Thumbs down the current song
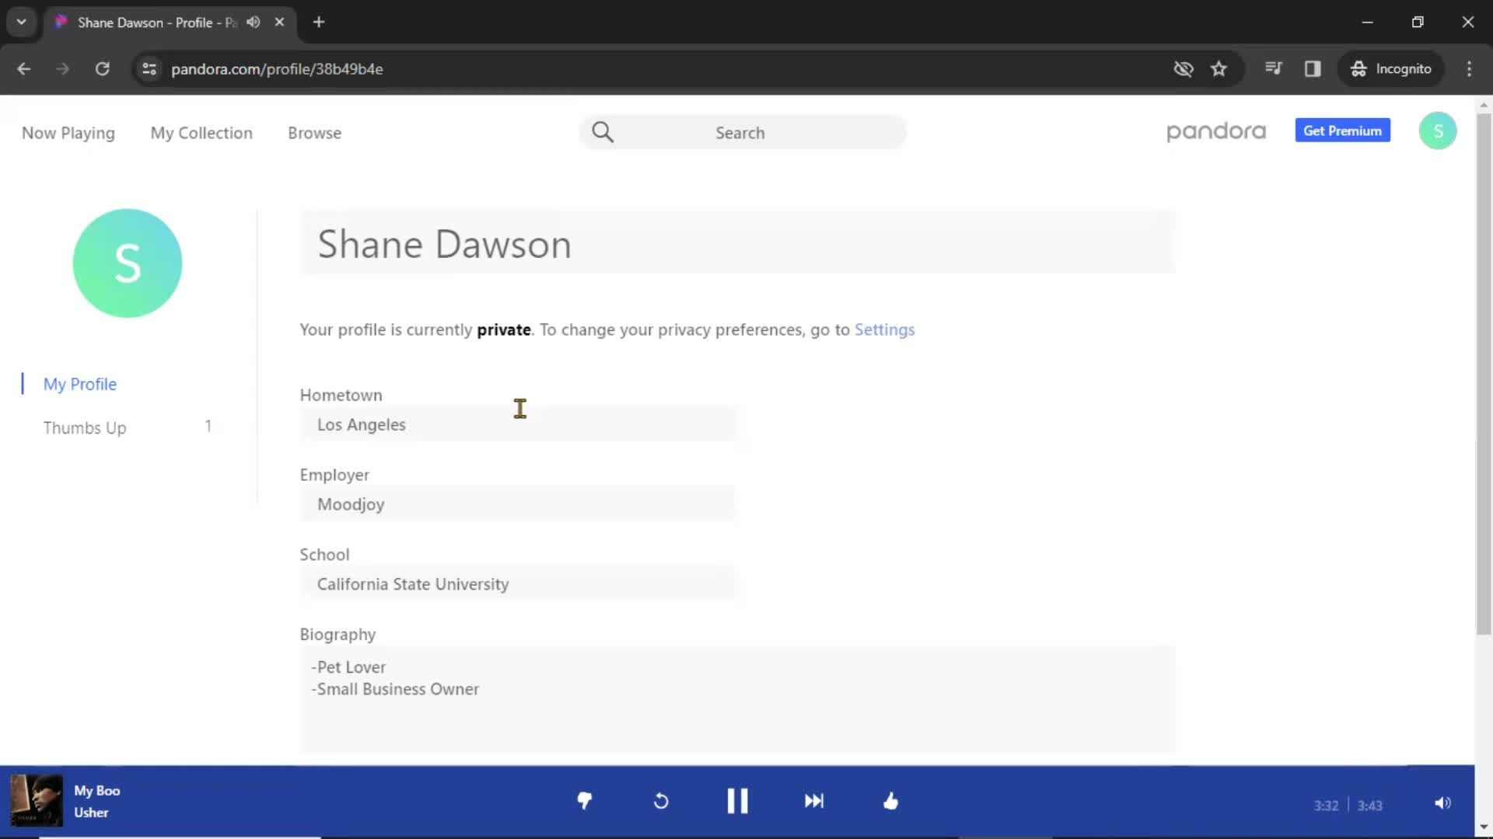This screenshot has width=1493, height=839. (x=585, y=801)
